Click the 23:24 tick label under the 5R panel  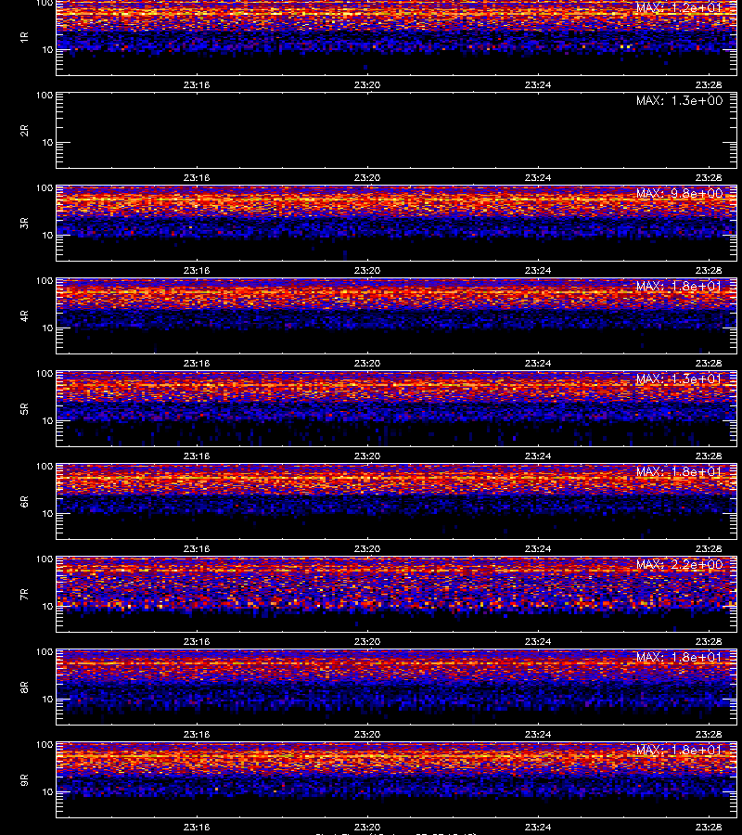click(x=538, y=456)
